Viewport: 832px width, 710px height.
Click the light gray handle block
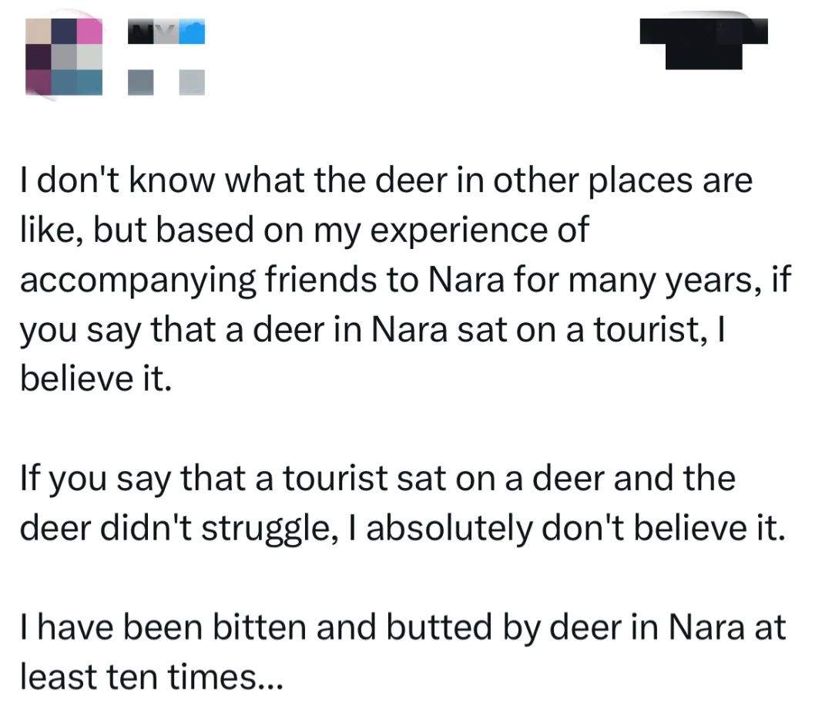pos(193,82)
